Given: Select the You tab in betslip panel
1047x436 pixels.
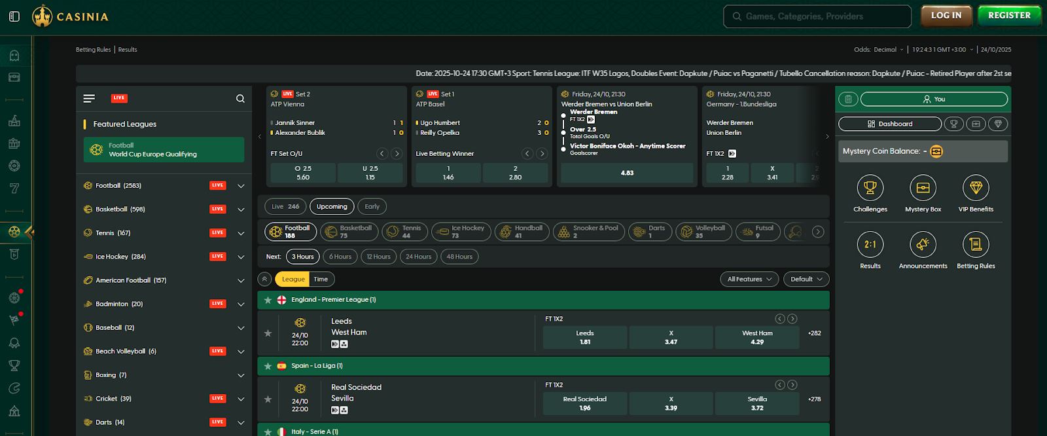Looking at the screenshot, I should point(934,99).
